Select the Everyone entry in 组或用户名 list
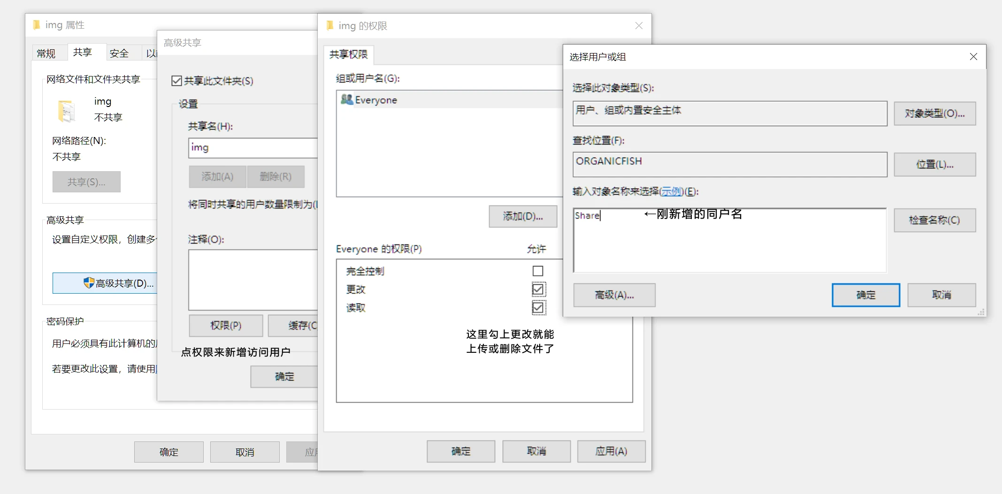This screenshot has height=494, width=1002. coord(450,100)
